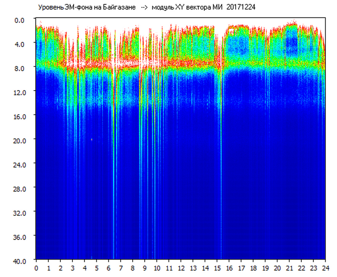Image resolution: width=337 pixels, height=277 pixels.
Task: Click the date 20171224 in the title
Action: tap(241, 7)
